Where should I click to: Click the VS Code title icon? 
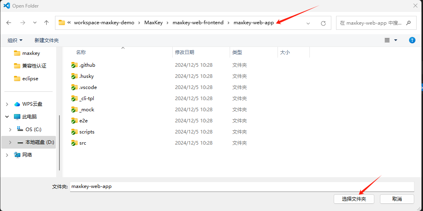tap(6, 6)
